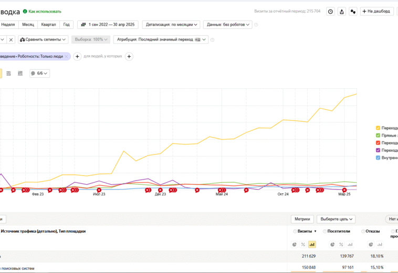Show pie chart for Отказы column
The height and width of the screenshot is (273, 398).
[x=371, y=245]
